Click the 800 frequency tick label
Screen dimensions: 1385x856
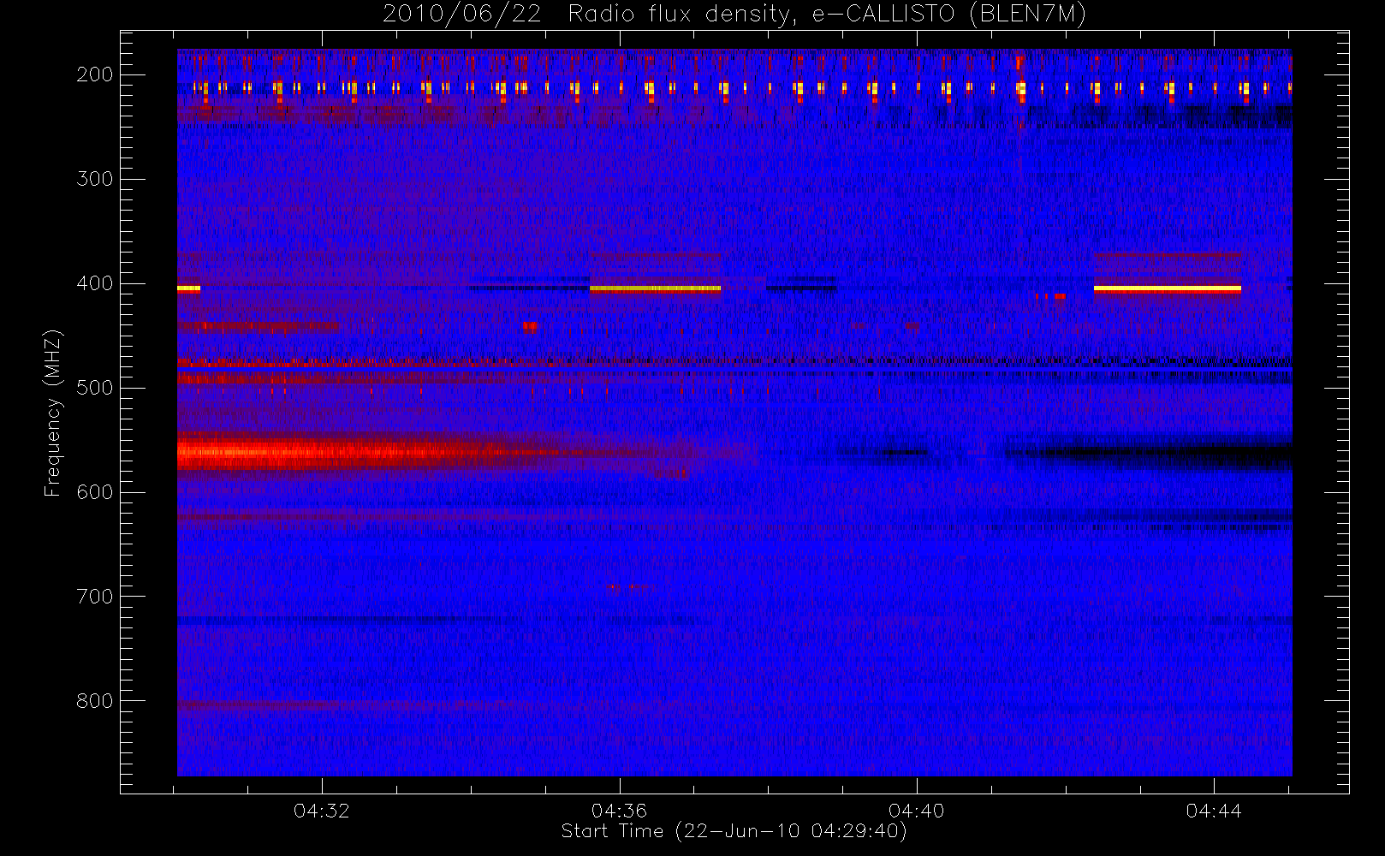[95, 701]
